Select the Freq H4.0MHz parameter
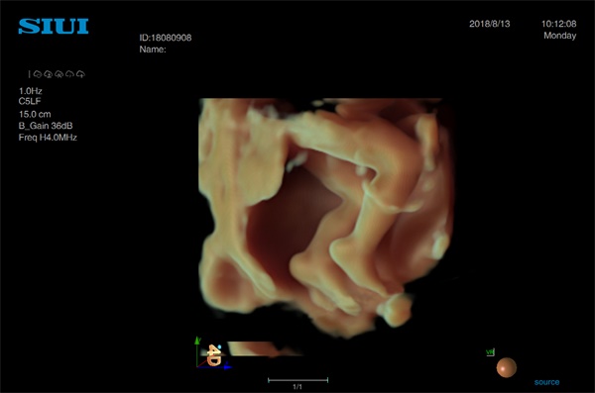Viewport: 595px width, 393px height. point(48,138)
